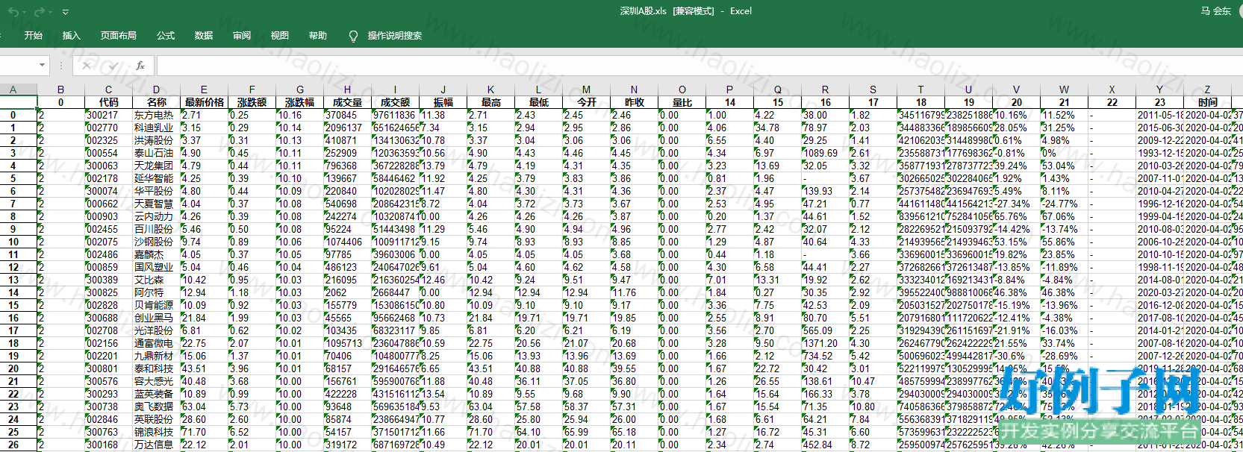Viewport: 1243px width, 452px height.
Task: Click the 泰山石油 name cell
Action: (x=156, y=153)
